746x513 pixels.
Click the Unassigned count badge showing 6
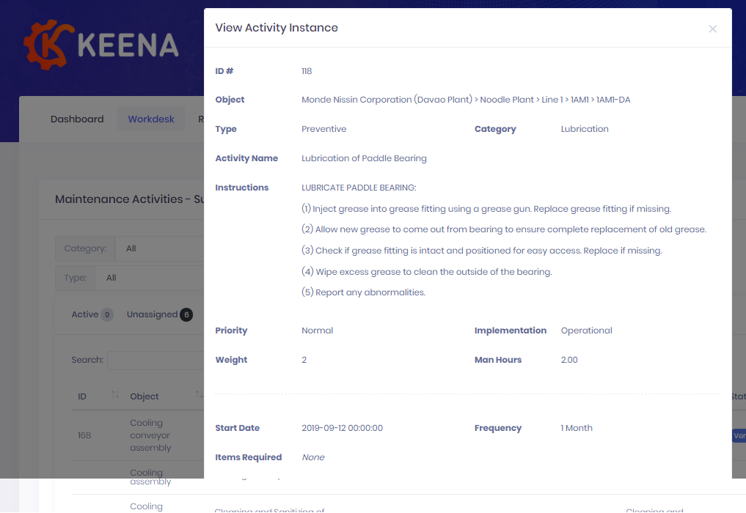click(x=186, y=315)
